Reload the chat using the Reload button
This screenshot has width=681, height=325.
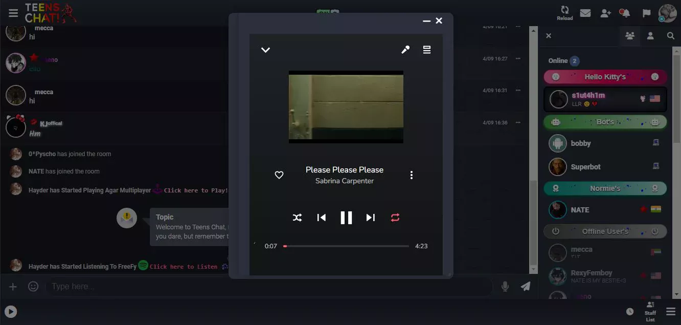click(565, 13)
